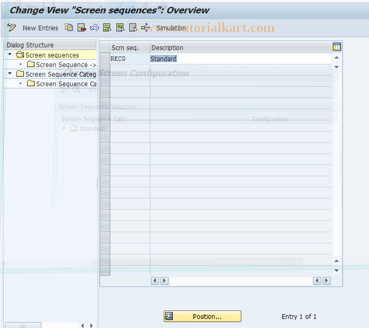Click the Scrn seq. column header
This screenshot has height=328, width=369.
point(130,47)
